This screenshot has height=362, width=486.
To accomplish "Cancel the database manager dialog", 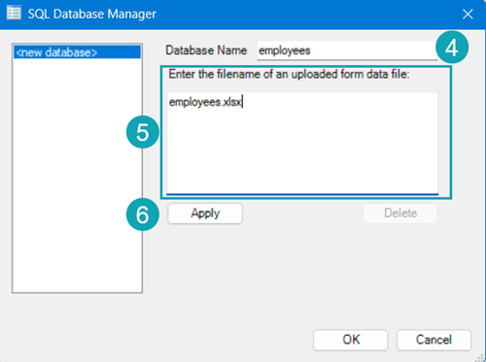I will click(434, 340).
